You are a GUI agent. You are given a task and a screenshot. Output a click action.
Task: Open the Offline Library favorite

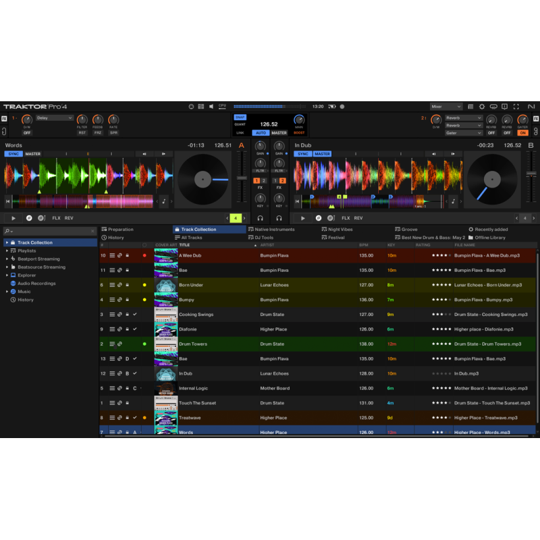tap(487, 238)
